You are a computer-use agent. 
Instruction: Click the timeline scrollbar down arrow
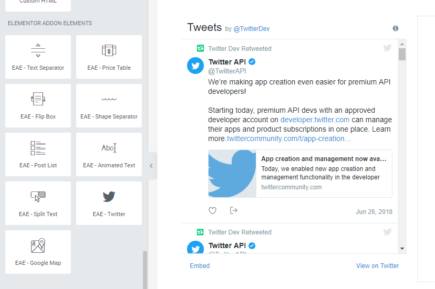tap(402, 248)
